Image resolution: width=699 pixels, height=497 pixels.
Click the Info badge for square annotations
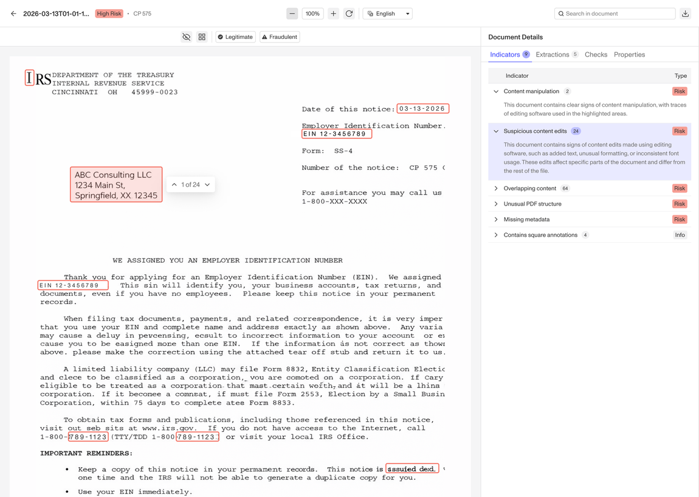[680, 235]
